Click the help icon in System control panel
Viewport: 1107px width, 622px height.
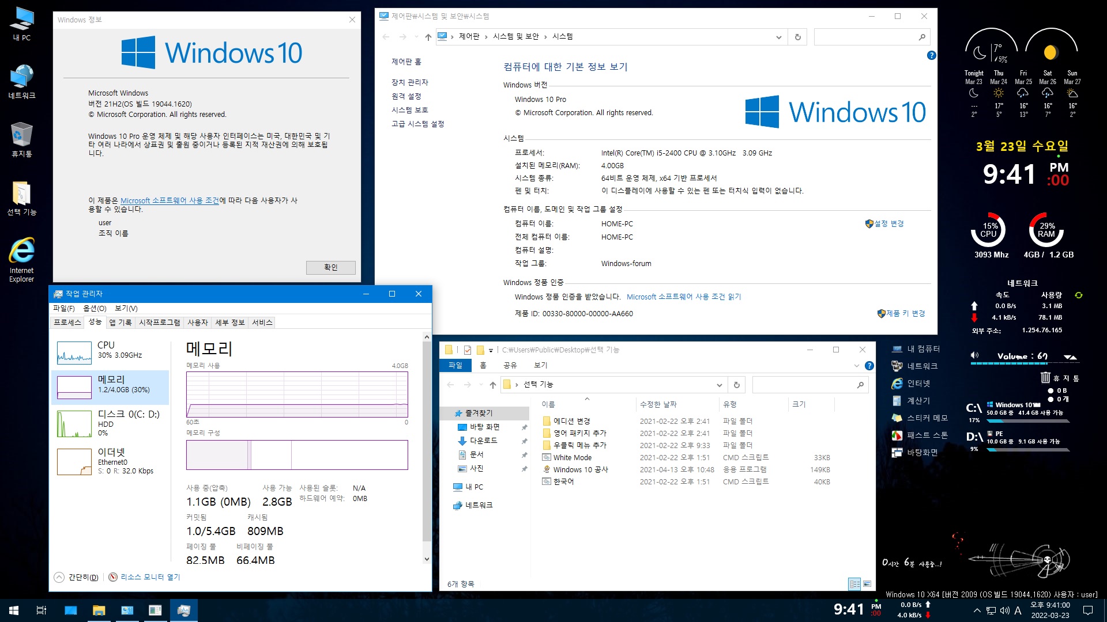pyautogui.click(x=931, y=55)
